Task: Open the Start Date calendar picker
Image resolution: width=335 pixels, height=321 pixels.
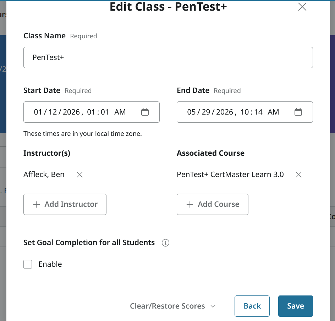Action: (145, 112)
